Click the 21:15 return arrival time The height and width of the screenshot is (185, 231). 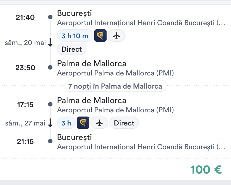[x=25, y=141]
